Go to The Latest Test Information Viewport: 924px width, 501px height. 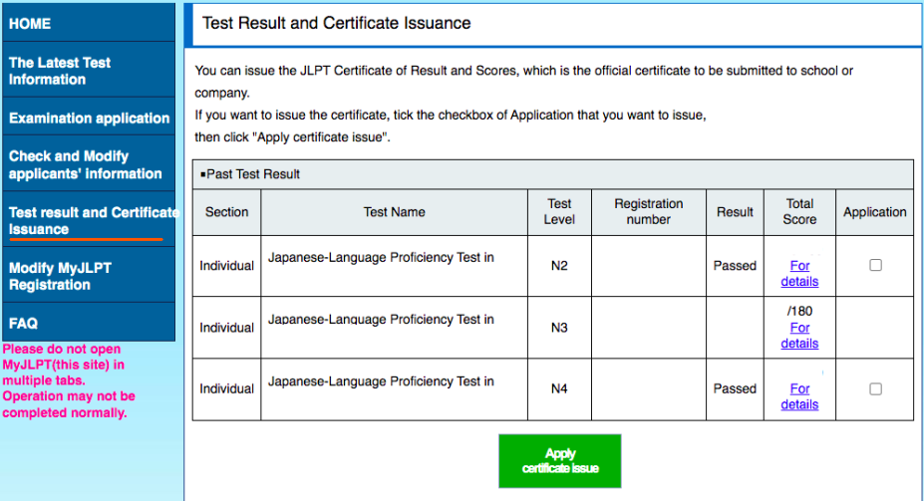tap(60, 71)
